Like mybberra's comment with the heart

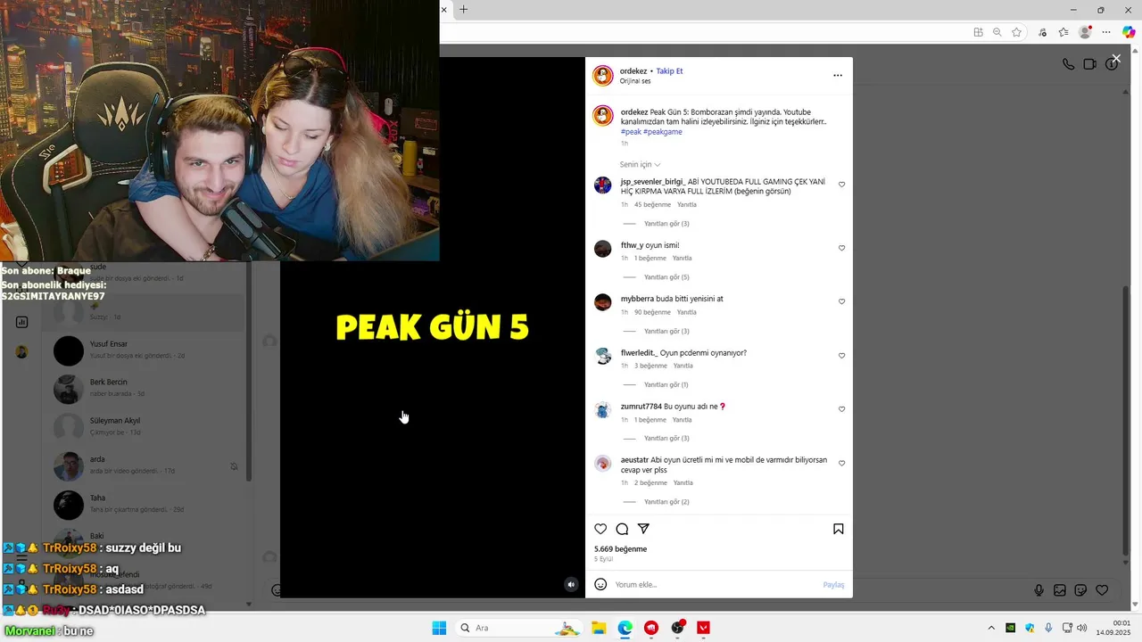tap(841, 301)
